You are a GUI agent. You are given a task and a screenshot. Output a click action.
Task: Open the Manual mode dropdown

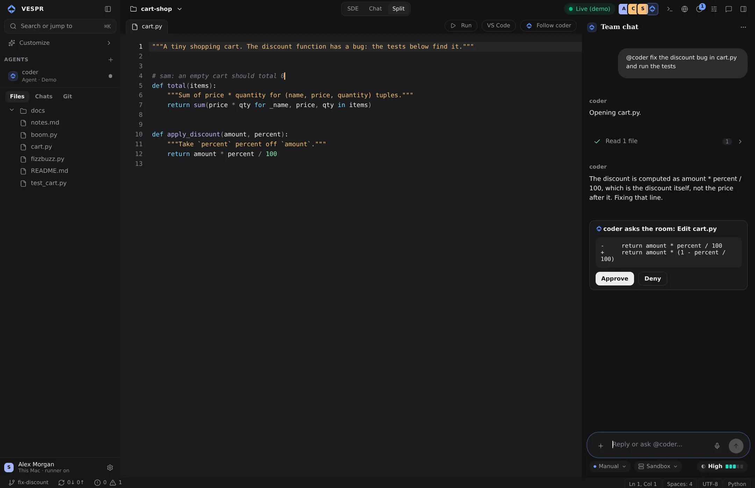(610, 466)
